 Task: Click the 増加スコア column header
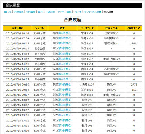134,28
